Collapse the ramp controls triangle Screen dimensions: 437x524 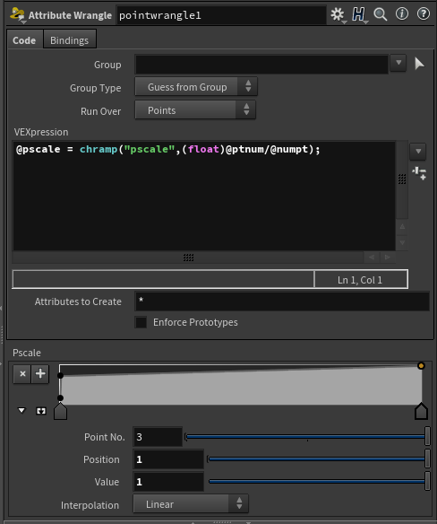tap(21, 410)
